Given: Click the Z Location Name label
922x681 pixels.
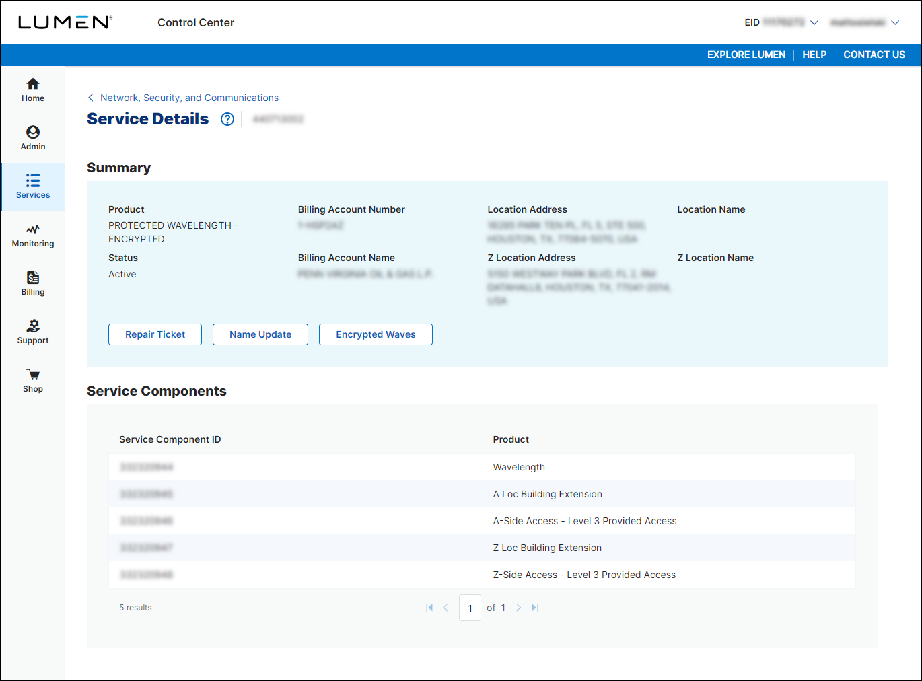Looking at the screenshot, I should click(x=715, y=258).
